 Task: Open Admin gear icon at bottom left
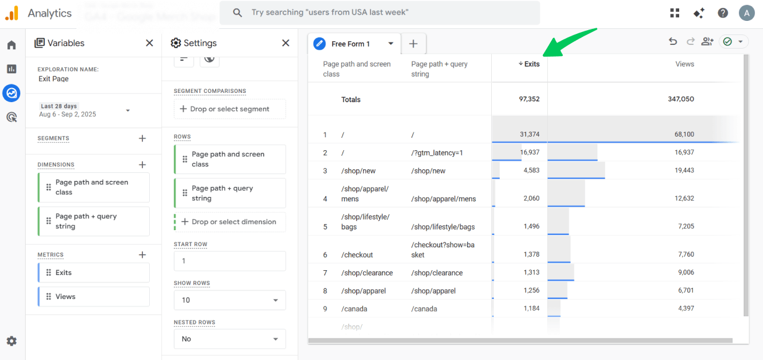point(12,341)
